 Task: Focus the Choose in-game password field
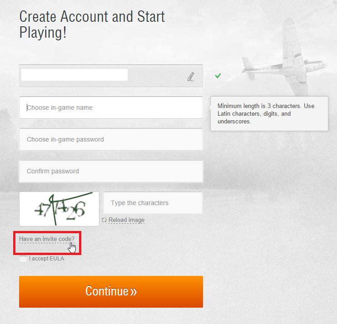(111, 139)
